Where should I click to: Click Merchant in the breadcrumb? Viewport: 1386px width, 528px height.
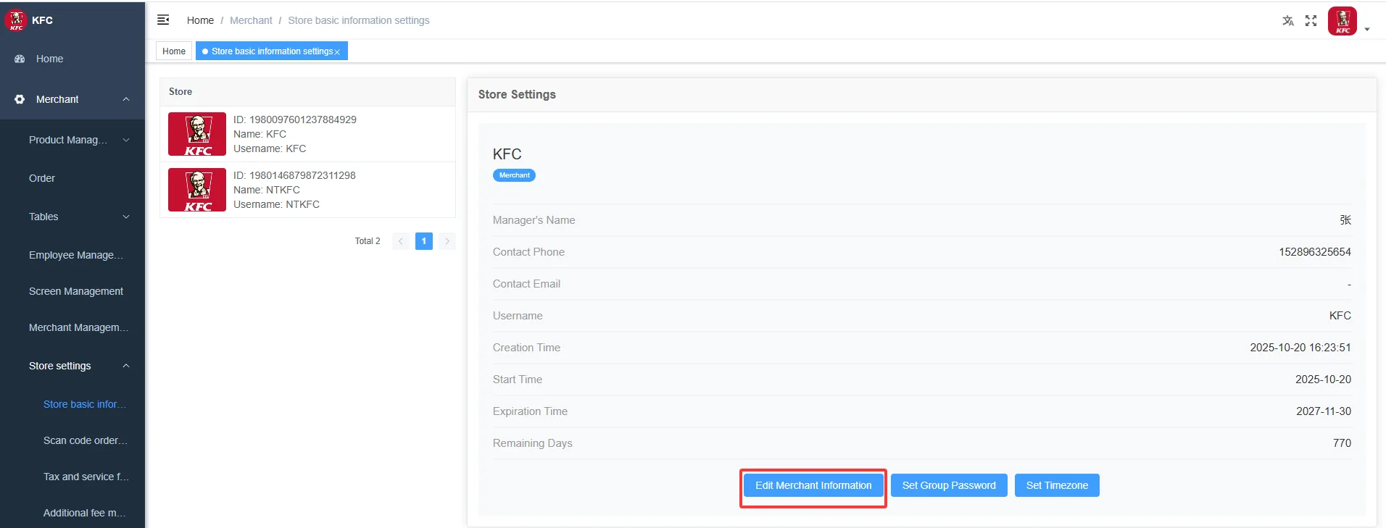251,20
